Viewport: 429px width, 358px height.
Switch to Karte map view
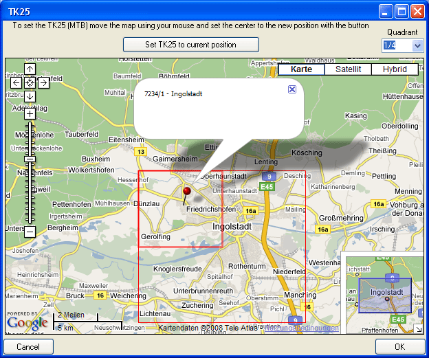(x=301, y=69)
